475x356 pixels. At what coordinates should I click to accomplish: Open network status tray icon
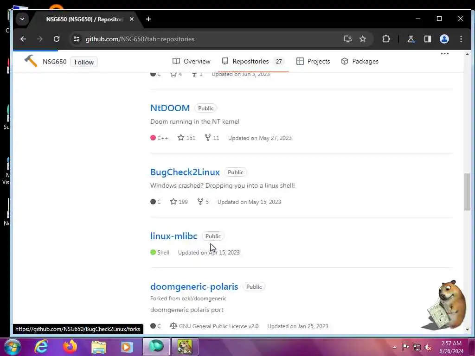coord(417,347)
